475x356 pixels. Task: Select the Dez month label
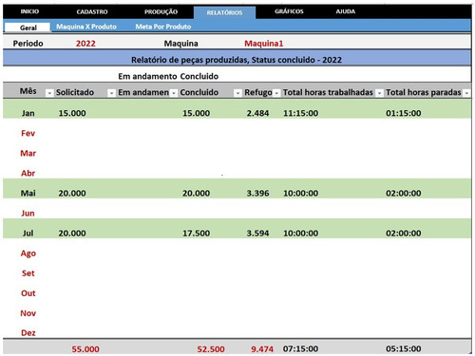click(x=28, y=333)
